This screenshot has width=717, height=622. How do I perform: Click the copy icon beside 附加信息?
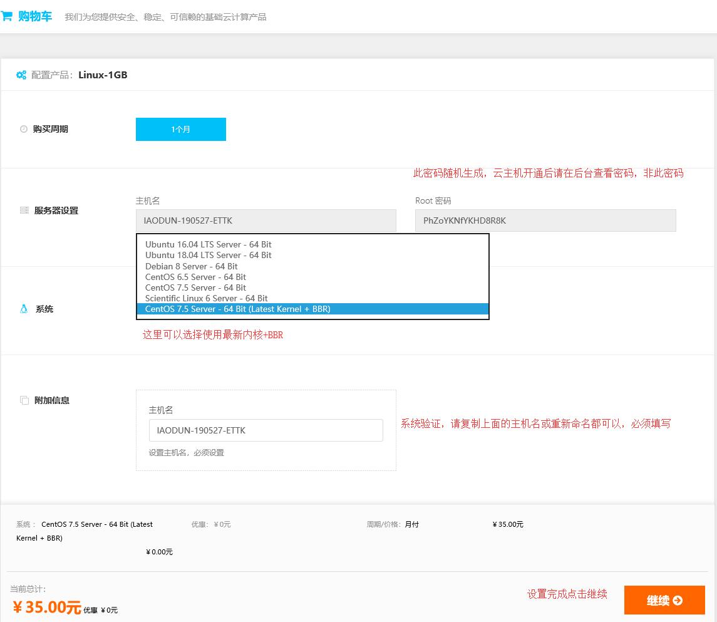click(24, 400)
